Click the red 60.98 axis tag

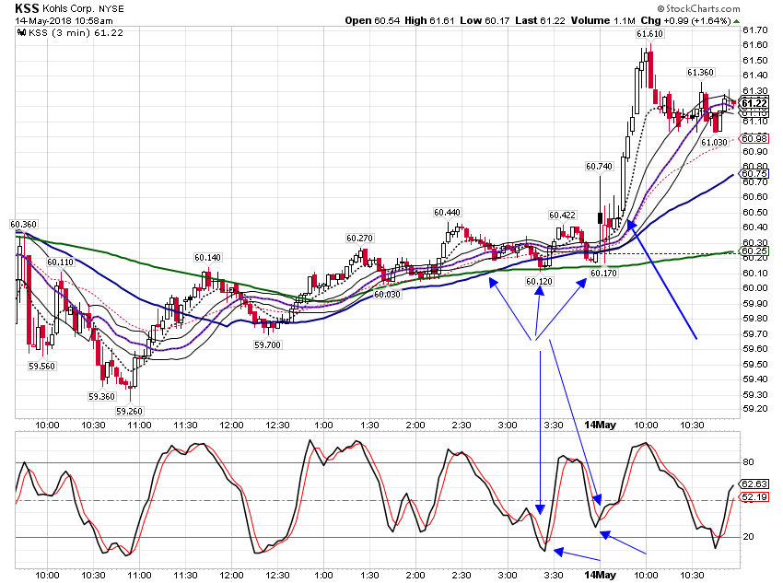click(754, 138)
